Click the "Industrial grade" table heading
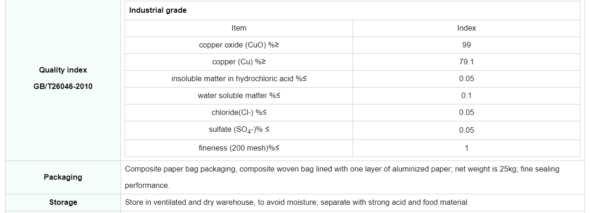Viewport: 590px width, 213px height. (x=158, y=10)
